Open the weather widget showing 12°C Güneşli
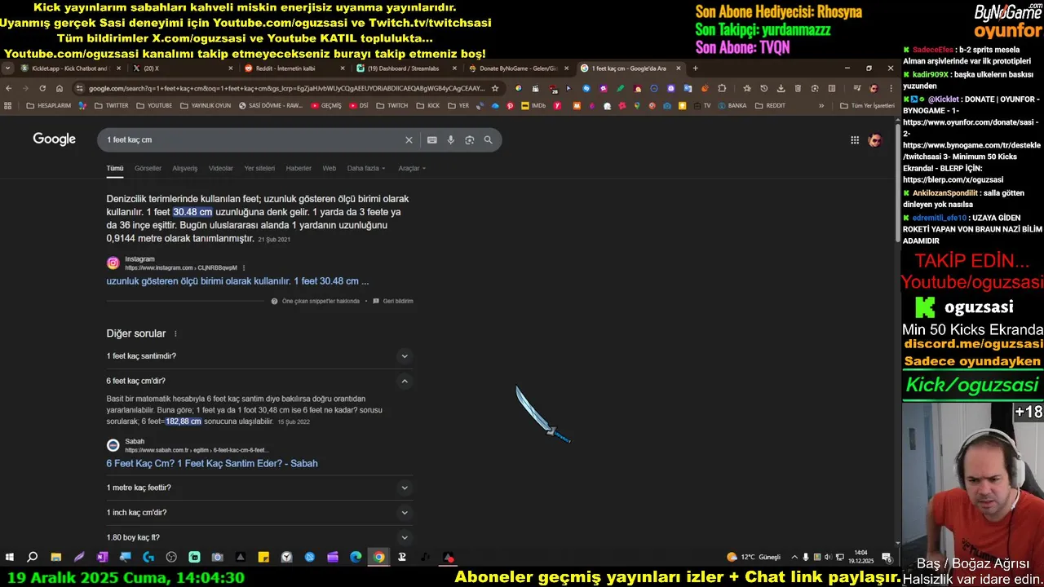The height and width of the screenshot is (587, 1044). click(x=754, y=558)
